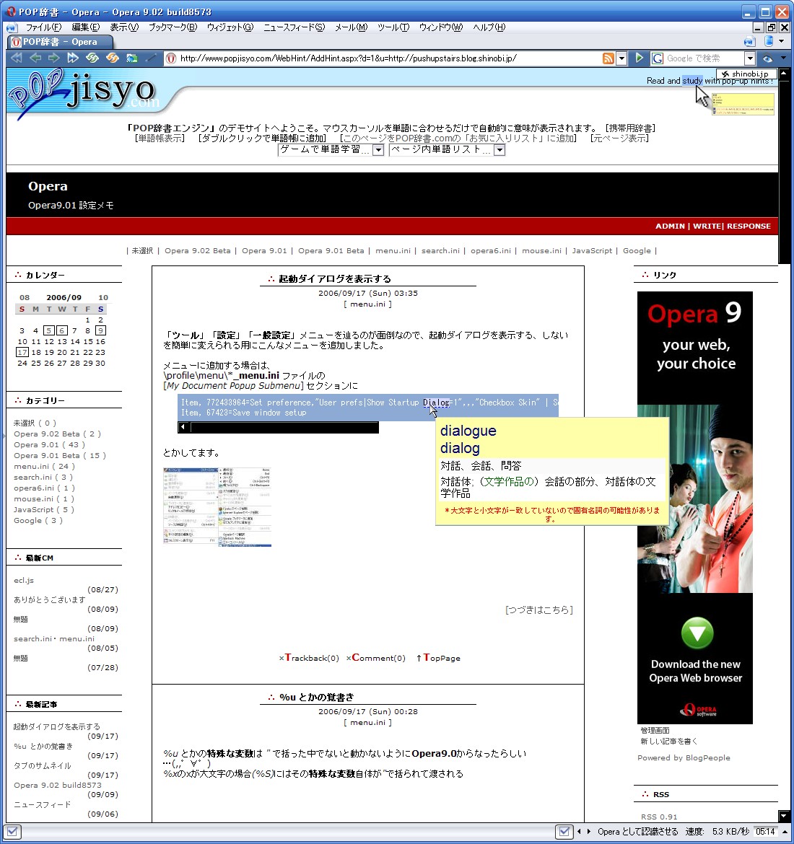Expand the closed tabs dropdown arrow
Screen dimensions: 794x844
click(782, 41)
